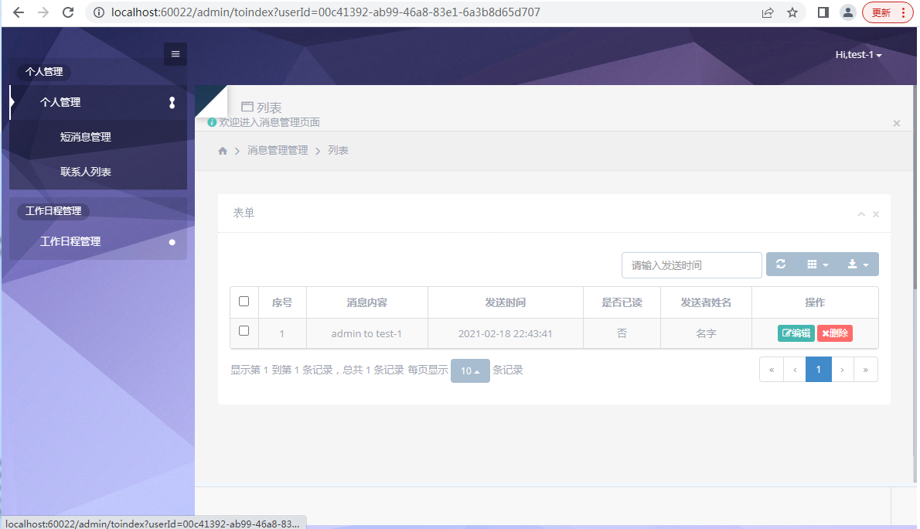The image size is (920, 529).
Task: Reload the browser page
Action: click(68, 12)
